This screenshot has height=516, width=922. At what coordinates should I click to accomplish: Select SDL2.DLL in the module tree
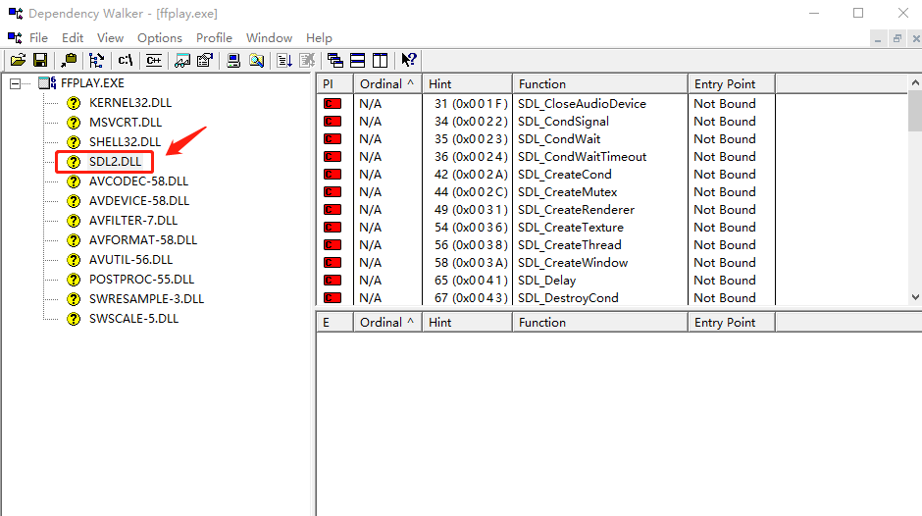(x=114, y=161)
